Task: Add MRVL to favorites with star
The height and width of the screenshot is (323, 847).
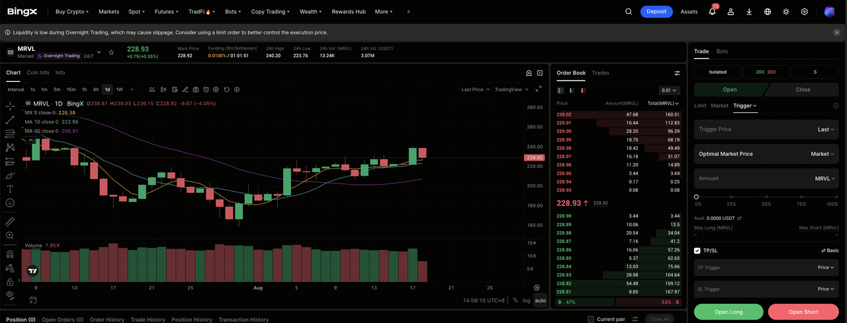Action: click(111, 52)
